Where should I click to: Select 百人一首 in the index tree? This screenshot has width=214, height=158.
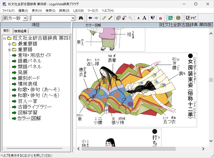point(27,101)
